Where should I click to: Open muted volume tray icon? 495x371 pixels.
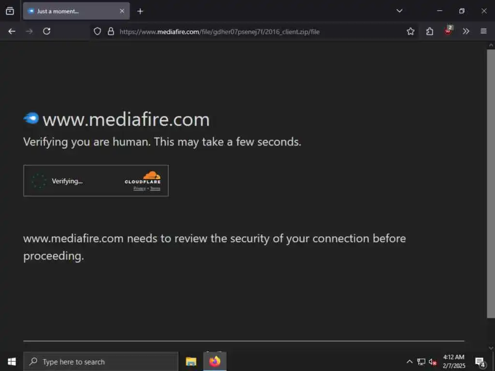point(433,362)
